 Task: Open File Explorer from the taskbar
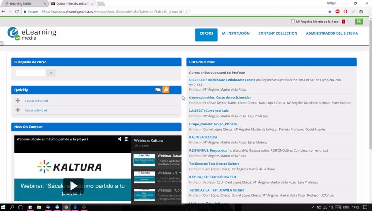coord(39,208)
